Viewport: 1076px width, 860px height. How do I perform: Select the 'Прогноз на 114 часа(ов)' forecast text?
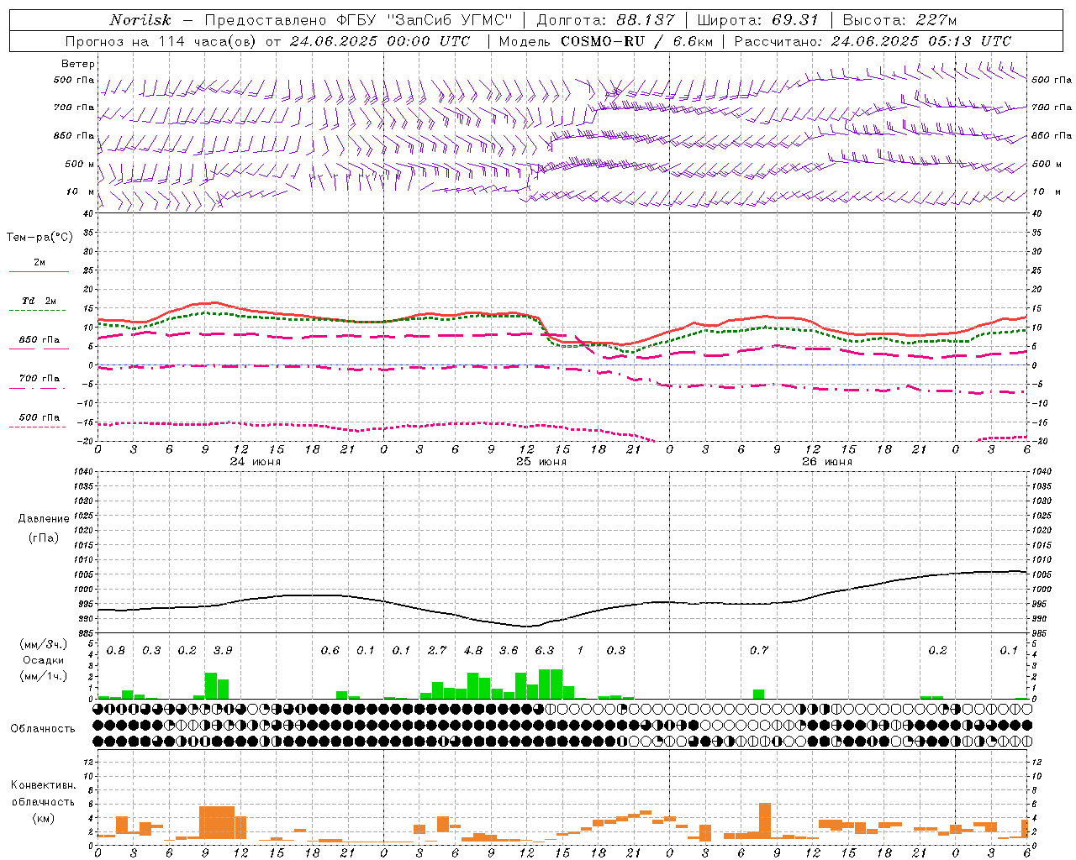point(162,41)
